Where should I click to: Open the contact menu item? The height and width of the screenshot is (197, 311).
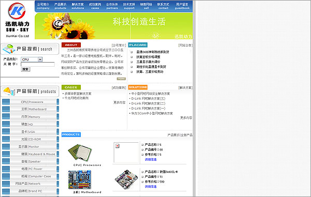163,6
